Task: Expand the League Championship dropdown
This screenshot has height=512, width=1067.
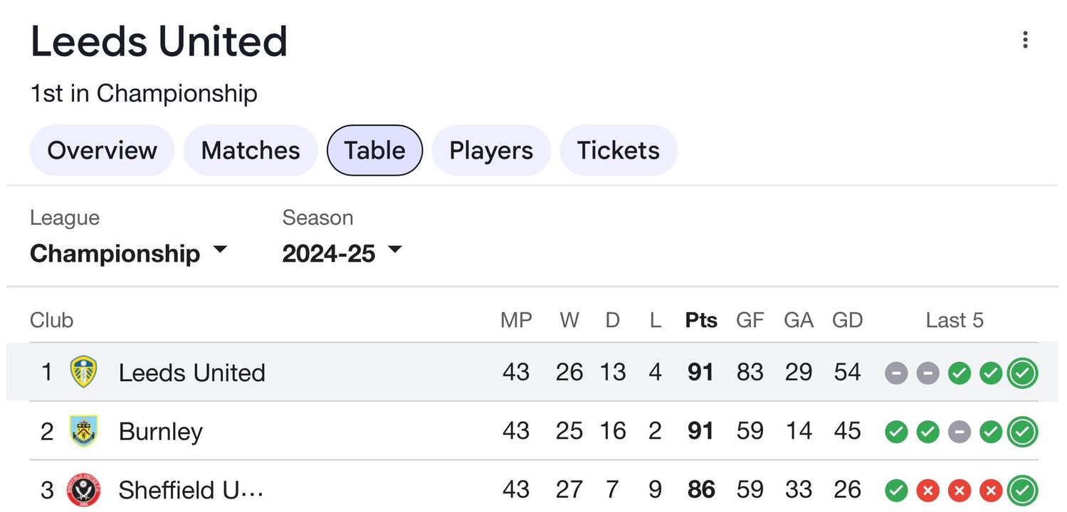Action: pos(128,253)
